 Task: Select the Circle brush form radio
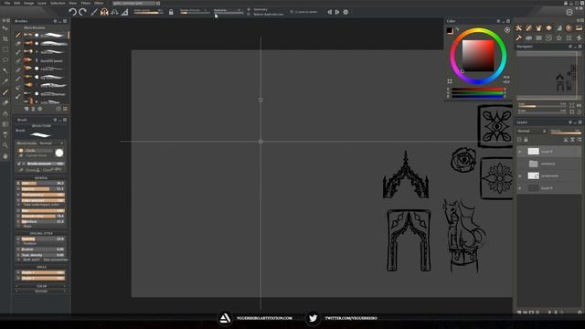pos(21,150)
